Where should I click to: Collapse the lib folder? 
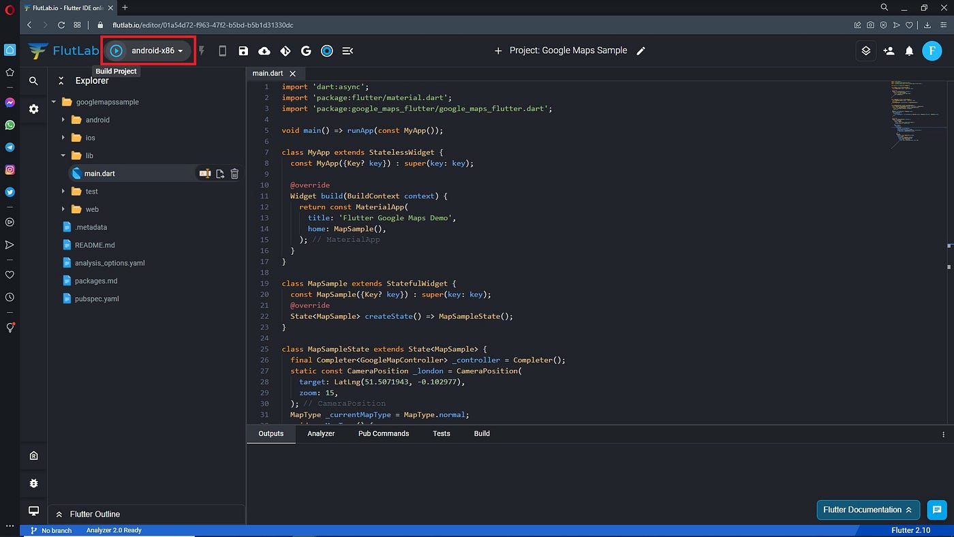pos(63,155)
